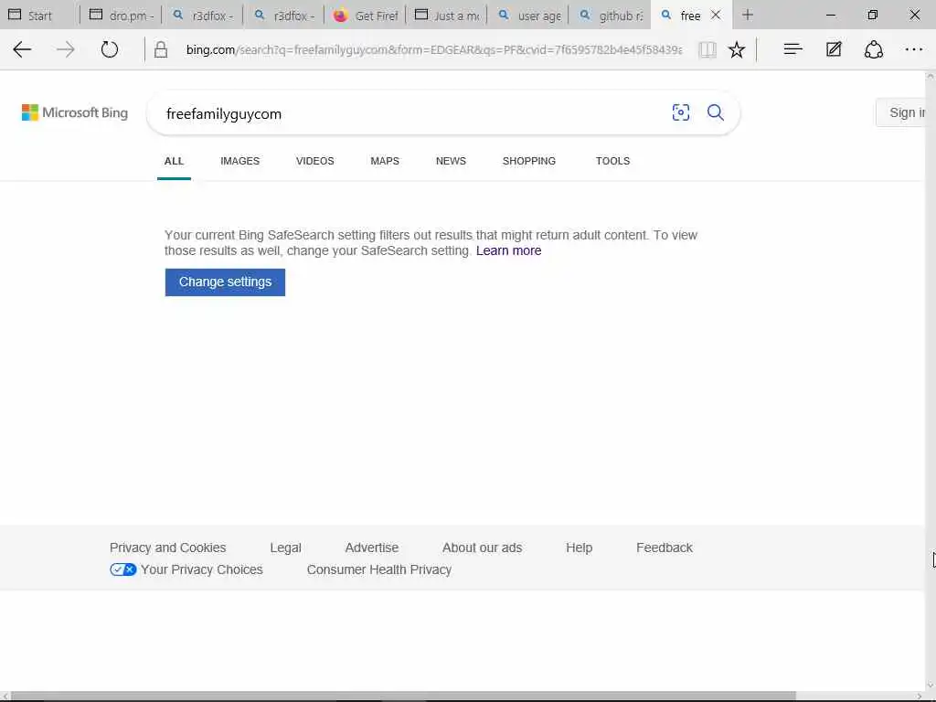Open the Feedback footer link

665,548
